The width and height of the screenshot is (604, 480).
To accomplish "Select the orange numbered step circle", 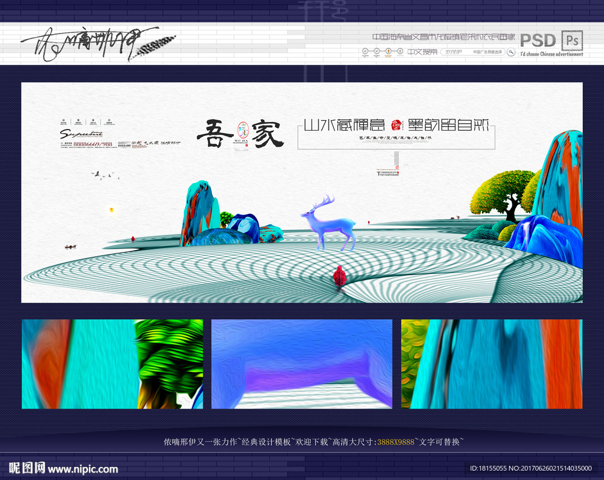I will (388, 51).
